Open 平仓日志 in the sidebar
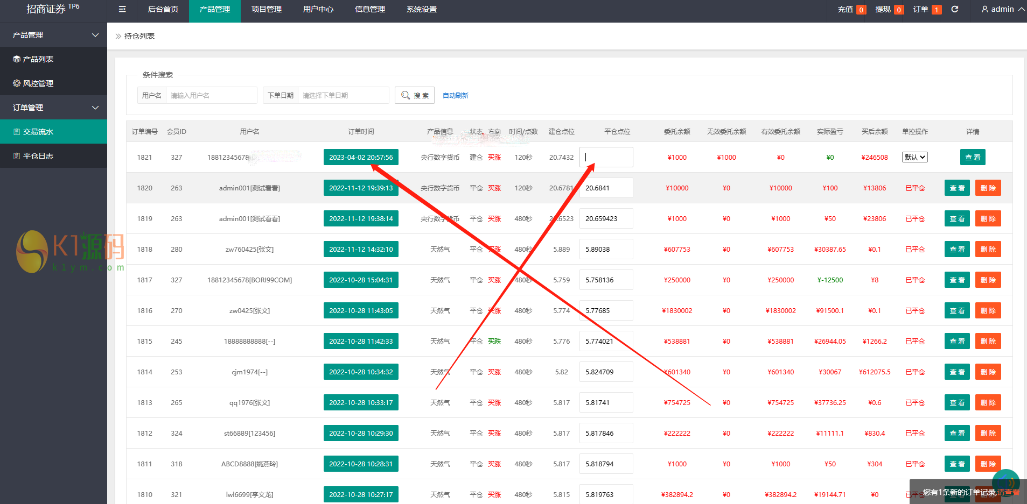The height and width of the screenshot is (504, 1027). tap(38, 156)
